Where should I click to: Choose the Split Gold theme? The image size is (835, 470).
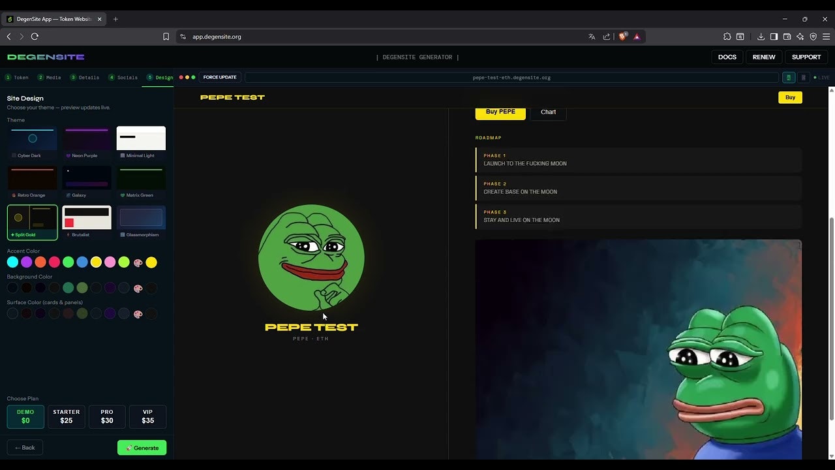(32, 223)
